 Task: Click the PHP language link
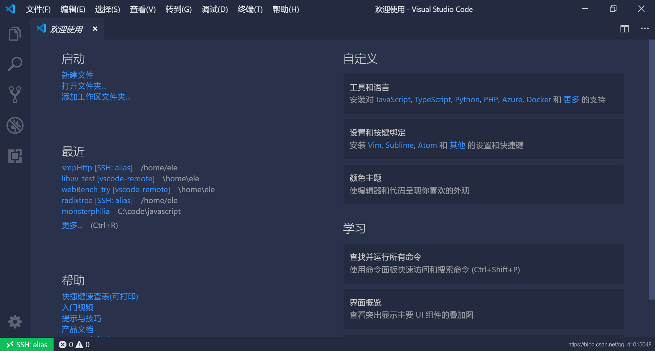(x=491, y=100)
